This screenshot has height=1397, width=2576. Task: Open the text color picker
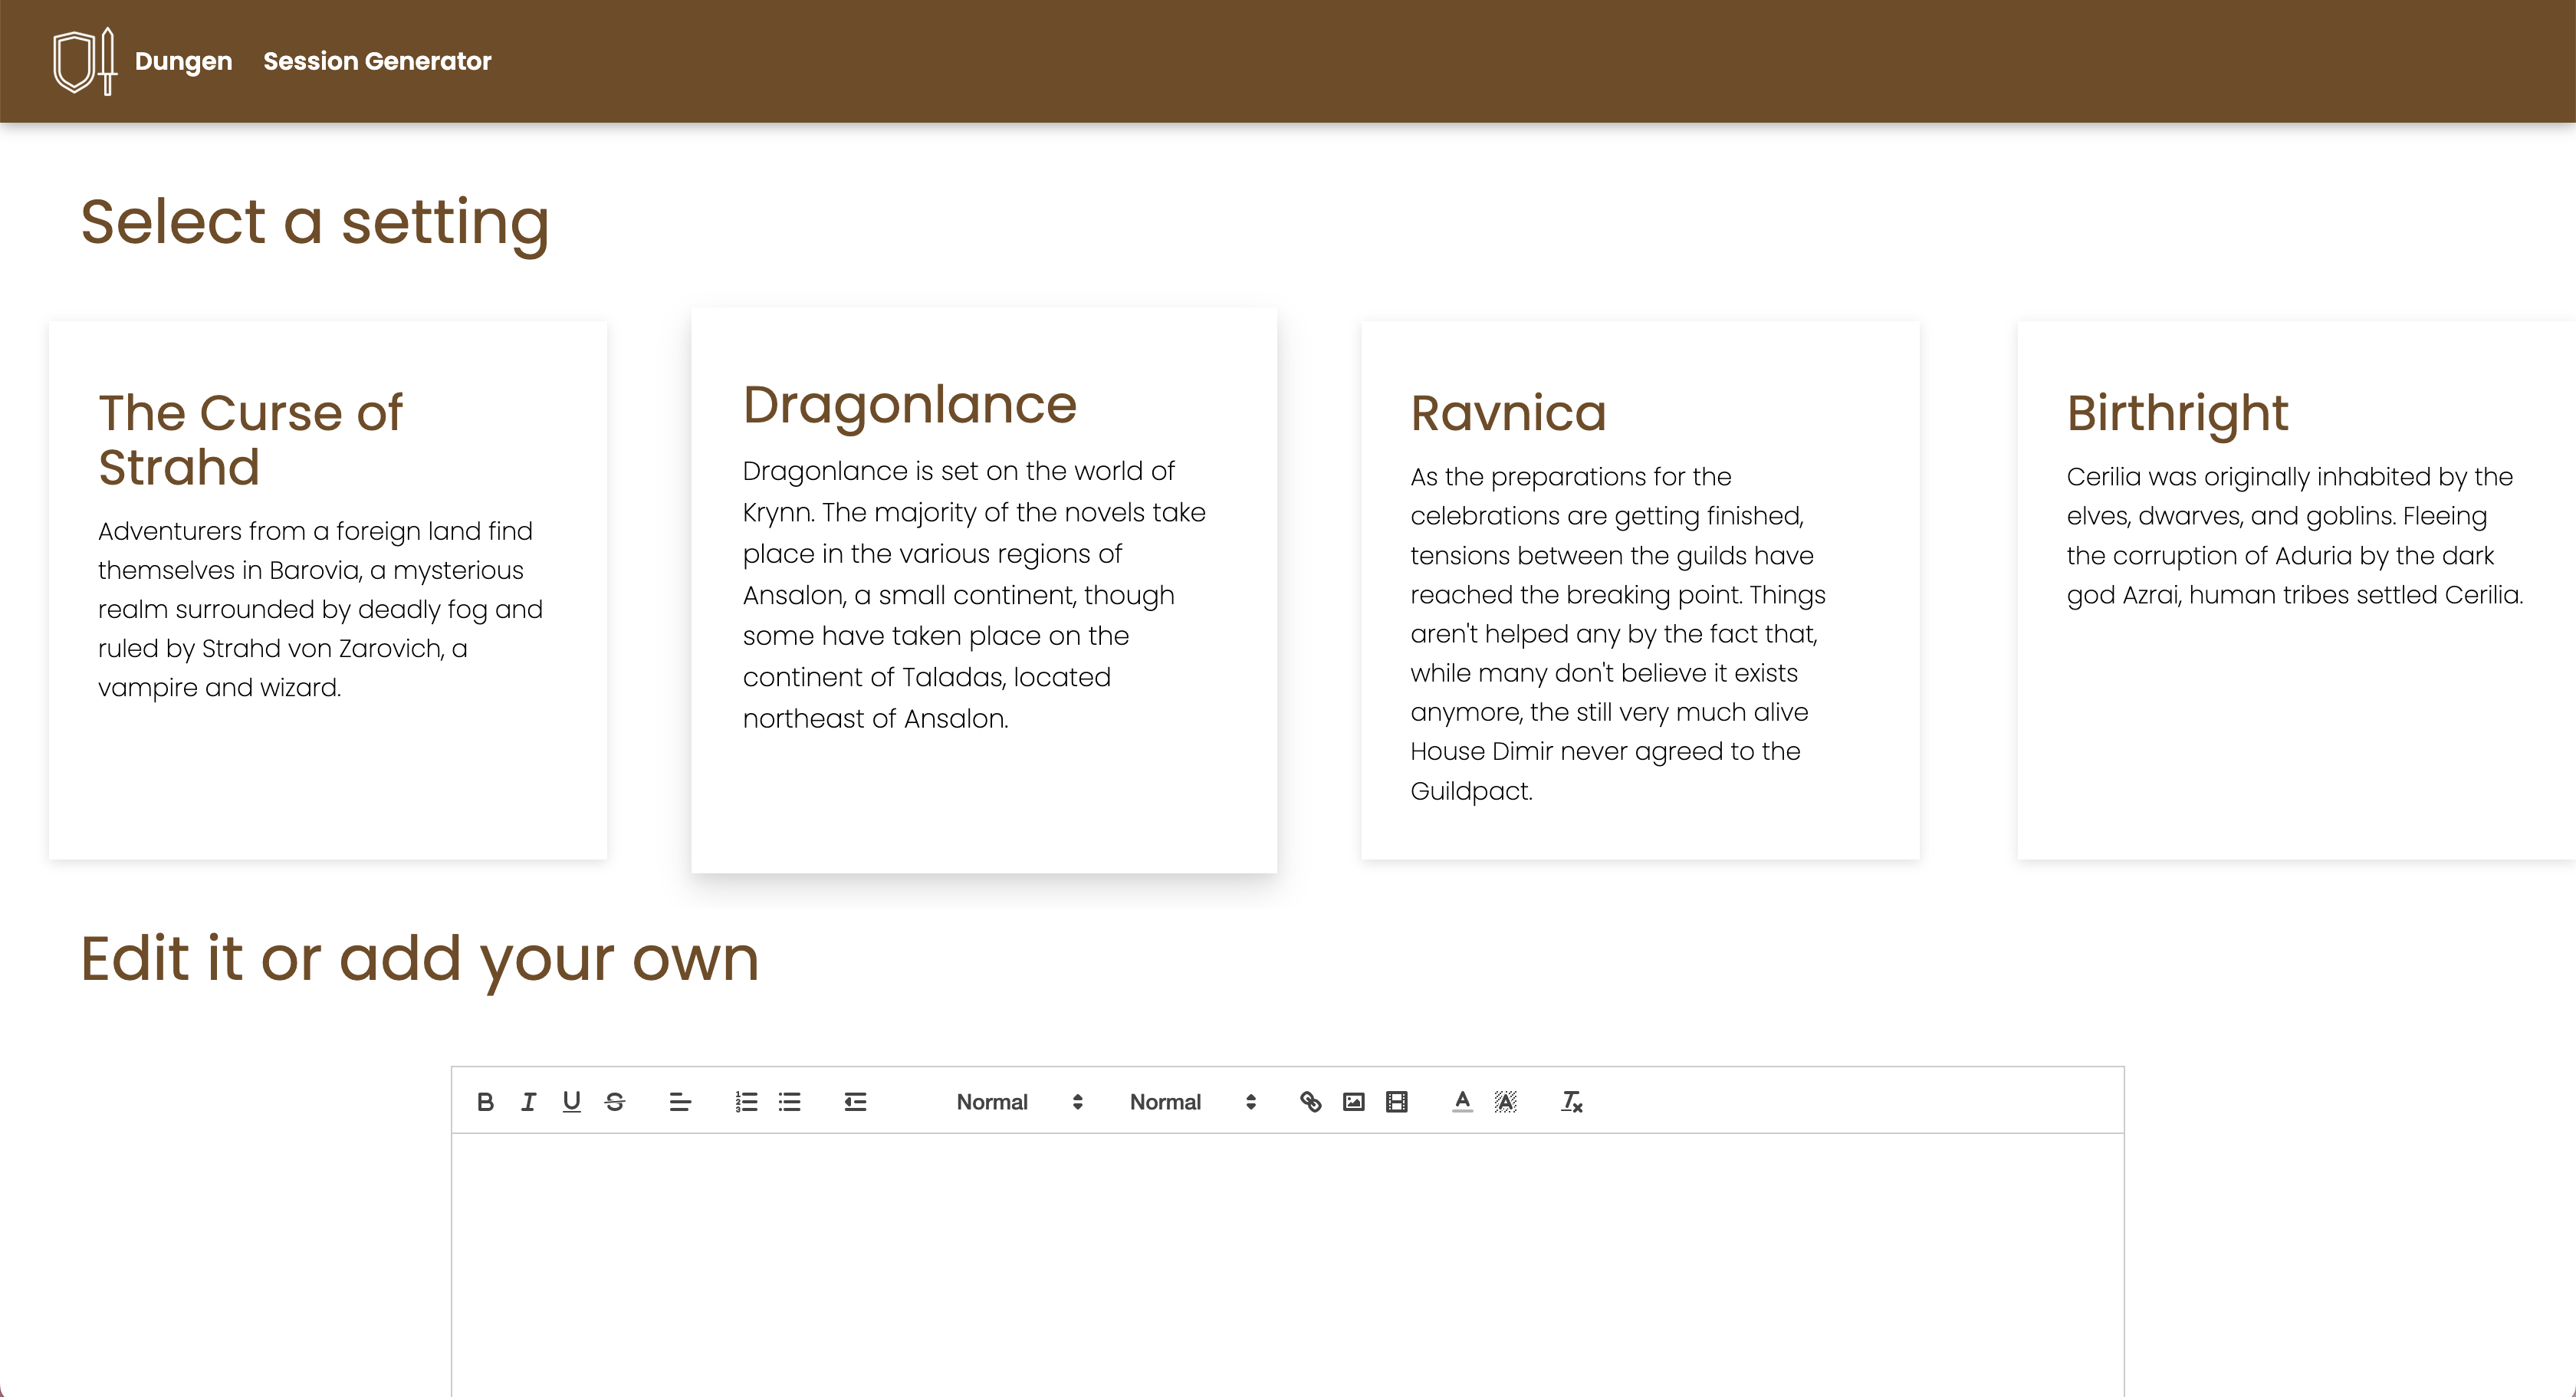tap(1462, 1102)
